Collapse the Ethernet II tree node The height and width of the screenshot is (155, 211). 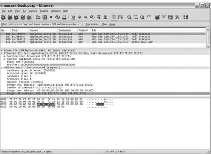(2, 53)
